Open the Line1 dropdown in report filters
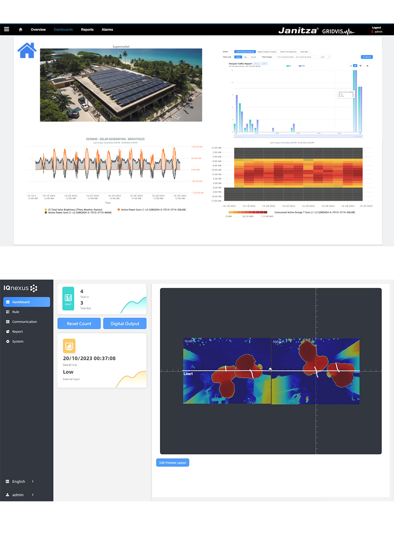Image resolution: width=394 pixels, height=543 pixels. pos(325,57)
